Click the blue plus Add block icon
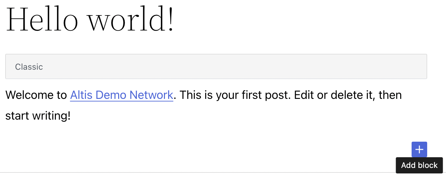Screen dimensions: 446x177 pos(419,149)
